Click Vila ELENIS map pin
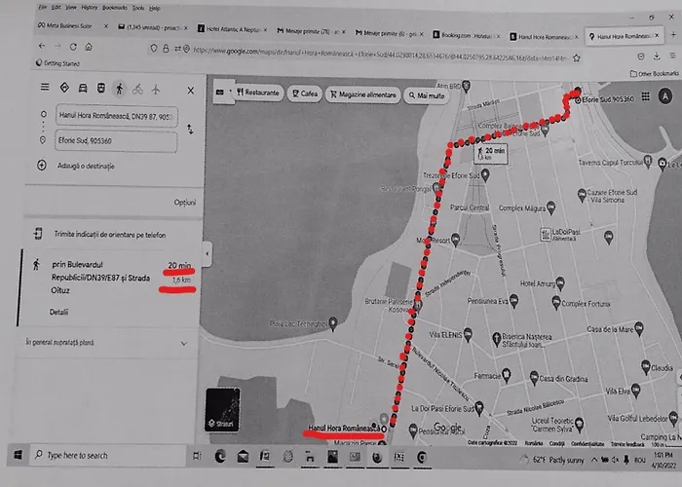Image resolution: width=682 pixels, height=487 pixels. tap(468, 334)
